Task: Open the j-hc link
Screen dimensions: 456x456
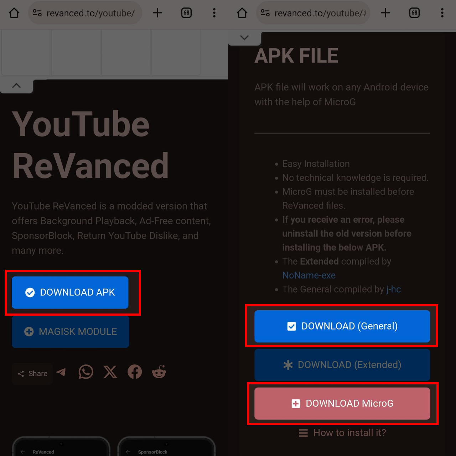Action: tap(394, 289)
